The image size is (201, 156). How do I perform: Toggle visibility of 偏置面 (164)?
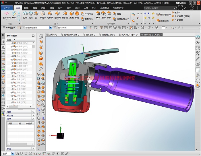pyautogui.click(x=12, y=43)
